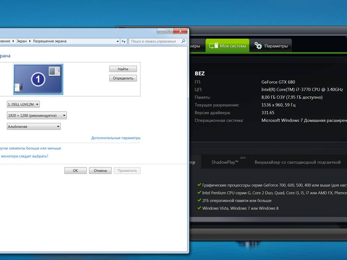Image resolution: width=347 pixels, height=260 pixels.
Task: Open the Дополнительные параметры link
Action: (116, 138)
